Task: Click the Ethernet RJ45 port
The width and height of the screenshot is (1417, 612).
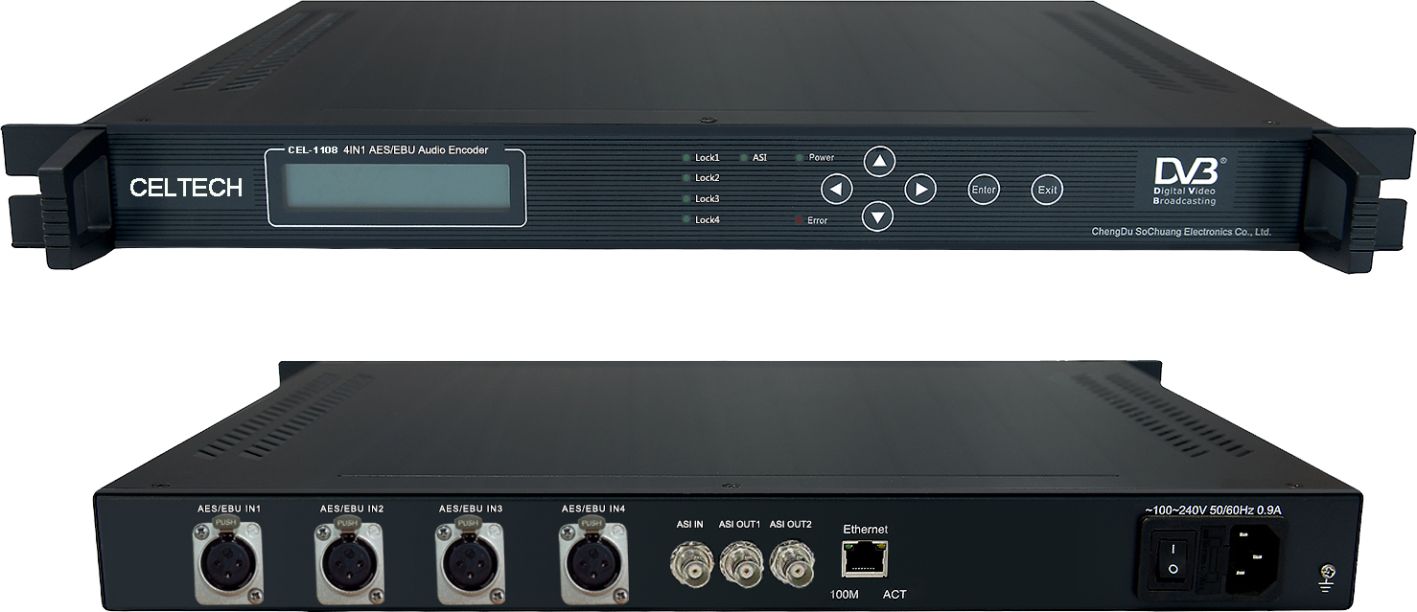Action: pos(865,558)
